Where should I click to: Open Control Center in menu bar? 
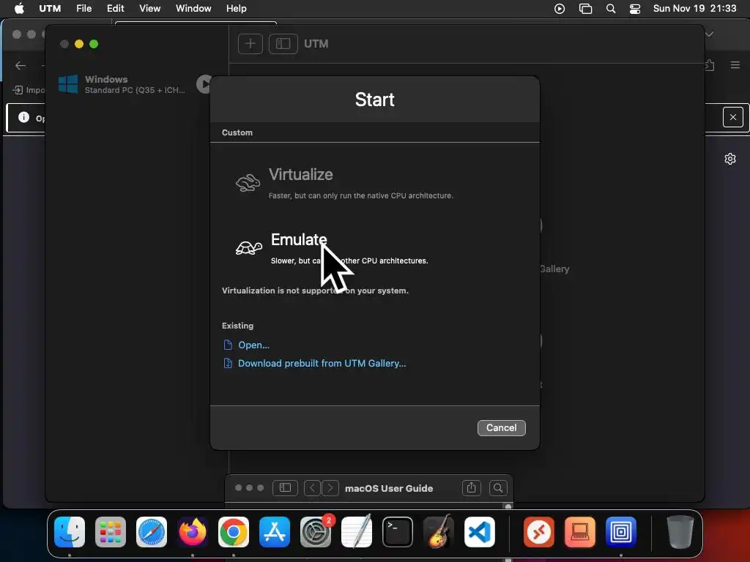tap(635, 9)
